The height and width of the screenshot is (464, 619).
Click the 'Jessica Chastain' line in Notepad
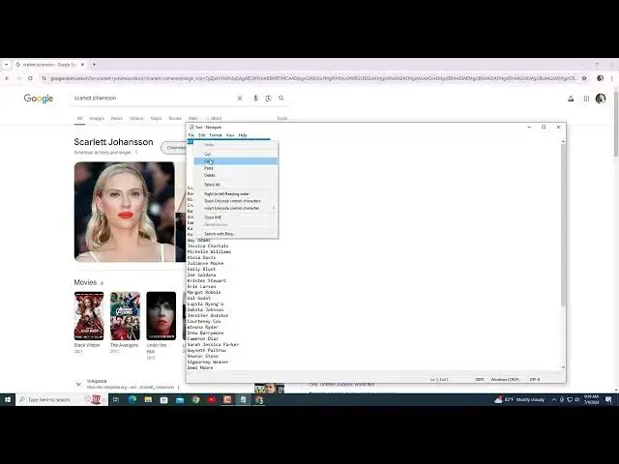click(208, 246)
